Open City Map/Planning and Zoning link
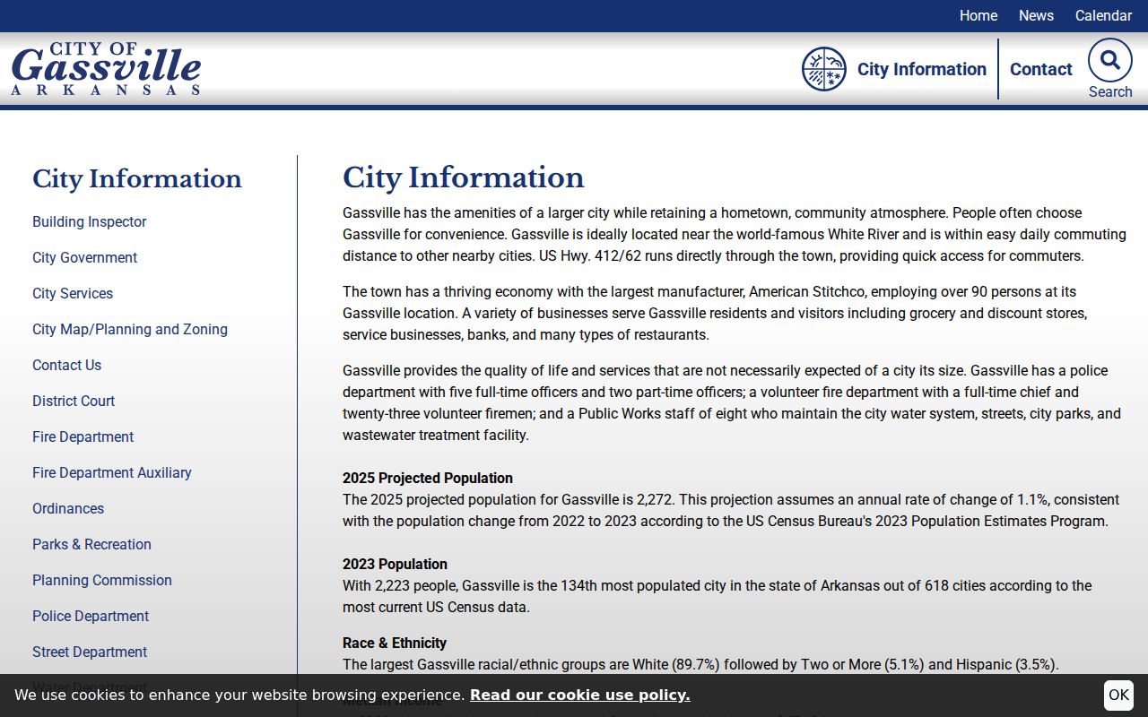Image resolution: width=1148 pixels, height=717 pixels. pos(130,329)
